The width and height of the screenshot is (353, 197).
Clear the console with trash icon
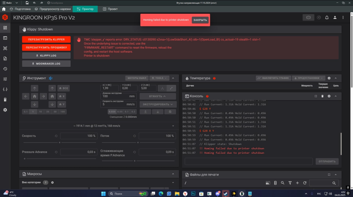tap(323, 96)
